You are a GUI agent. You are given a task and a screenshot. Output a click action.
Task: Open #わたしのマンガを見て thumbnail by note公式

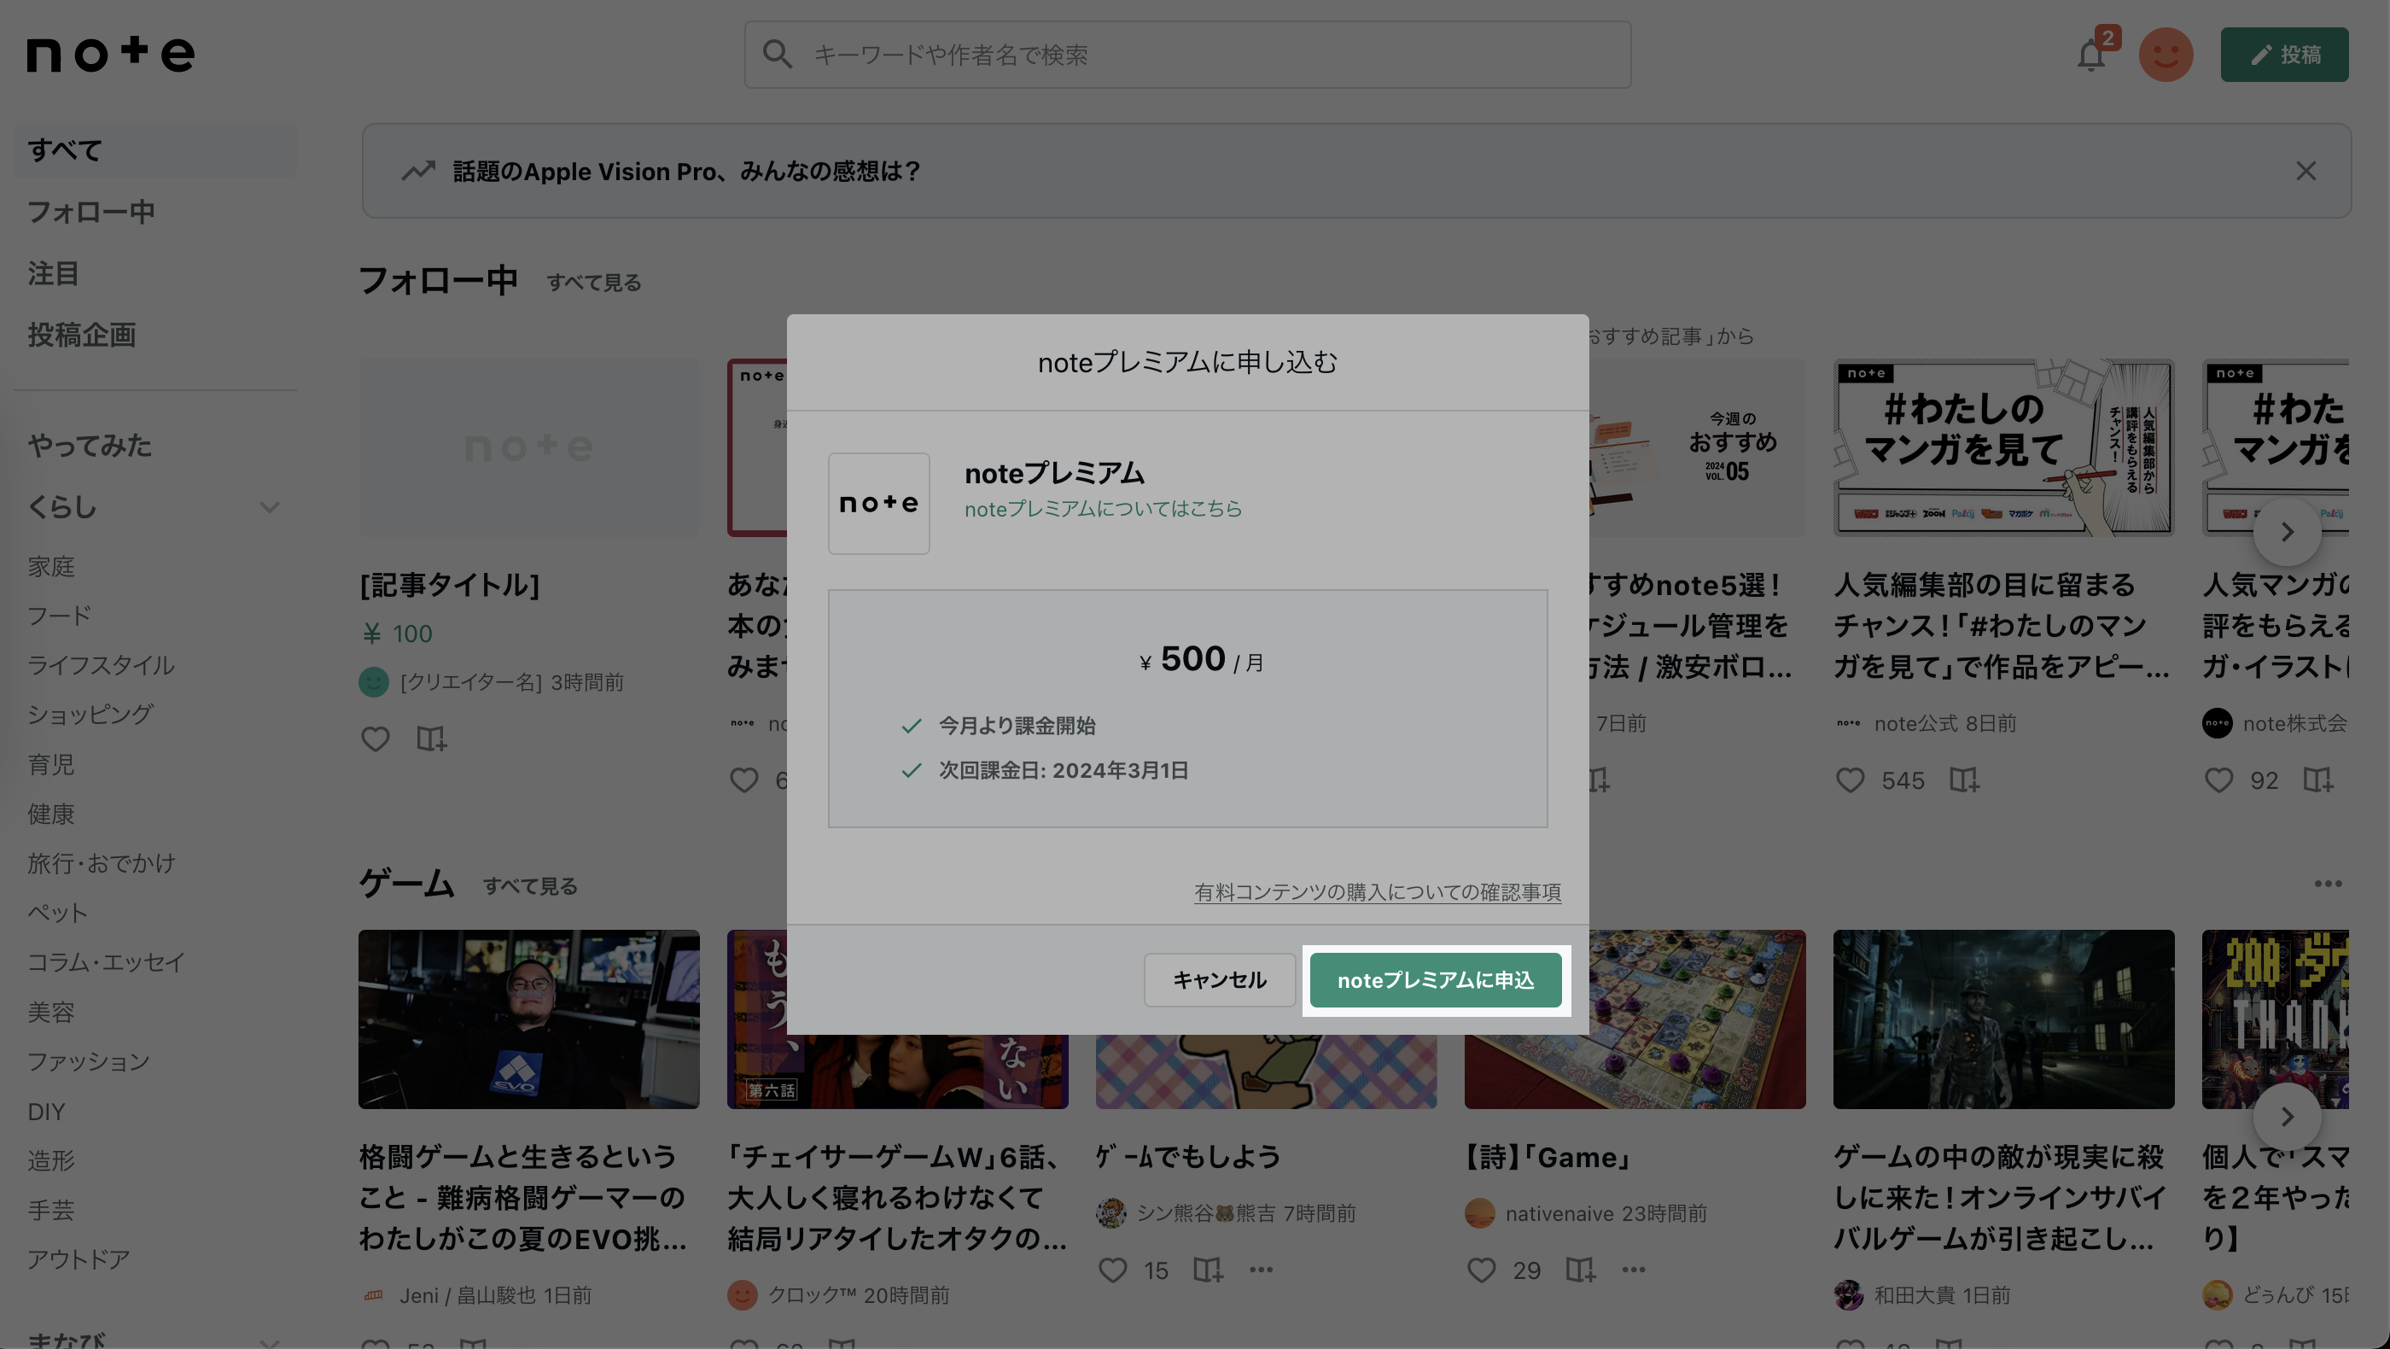(2003, 447)
